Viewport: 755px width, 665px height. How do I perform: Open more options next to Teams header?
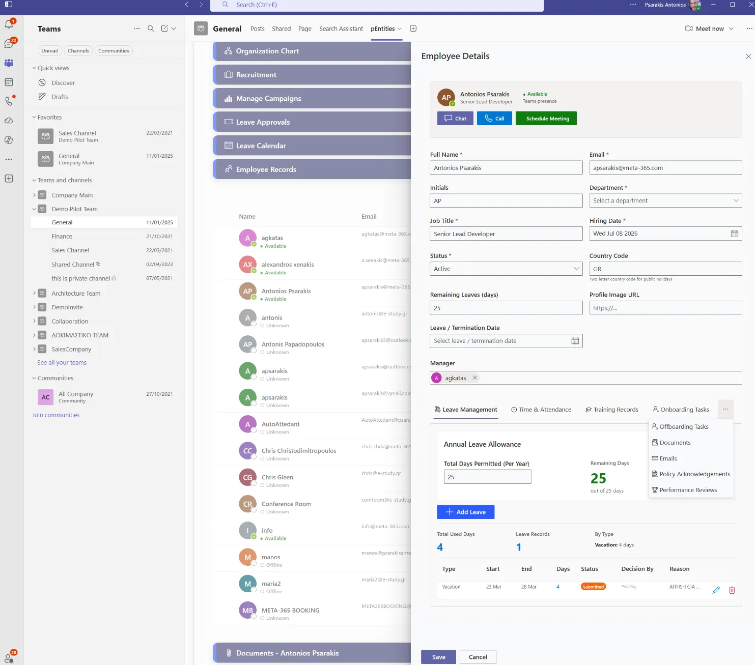point(136,28)
